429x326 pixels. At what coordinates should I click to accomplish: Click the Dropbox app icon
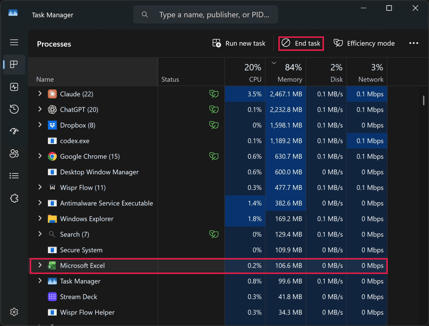[52, 125]
